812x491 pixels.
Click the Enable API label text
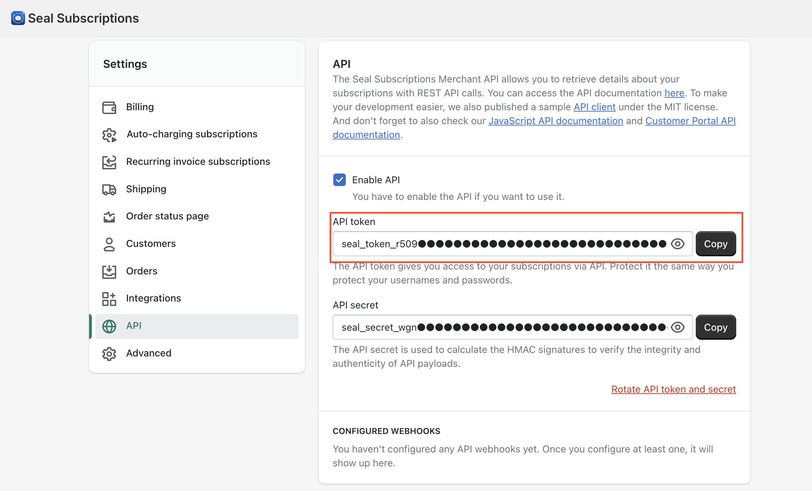pyautogui.click(x=376, y=180)
